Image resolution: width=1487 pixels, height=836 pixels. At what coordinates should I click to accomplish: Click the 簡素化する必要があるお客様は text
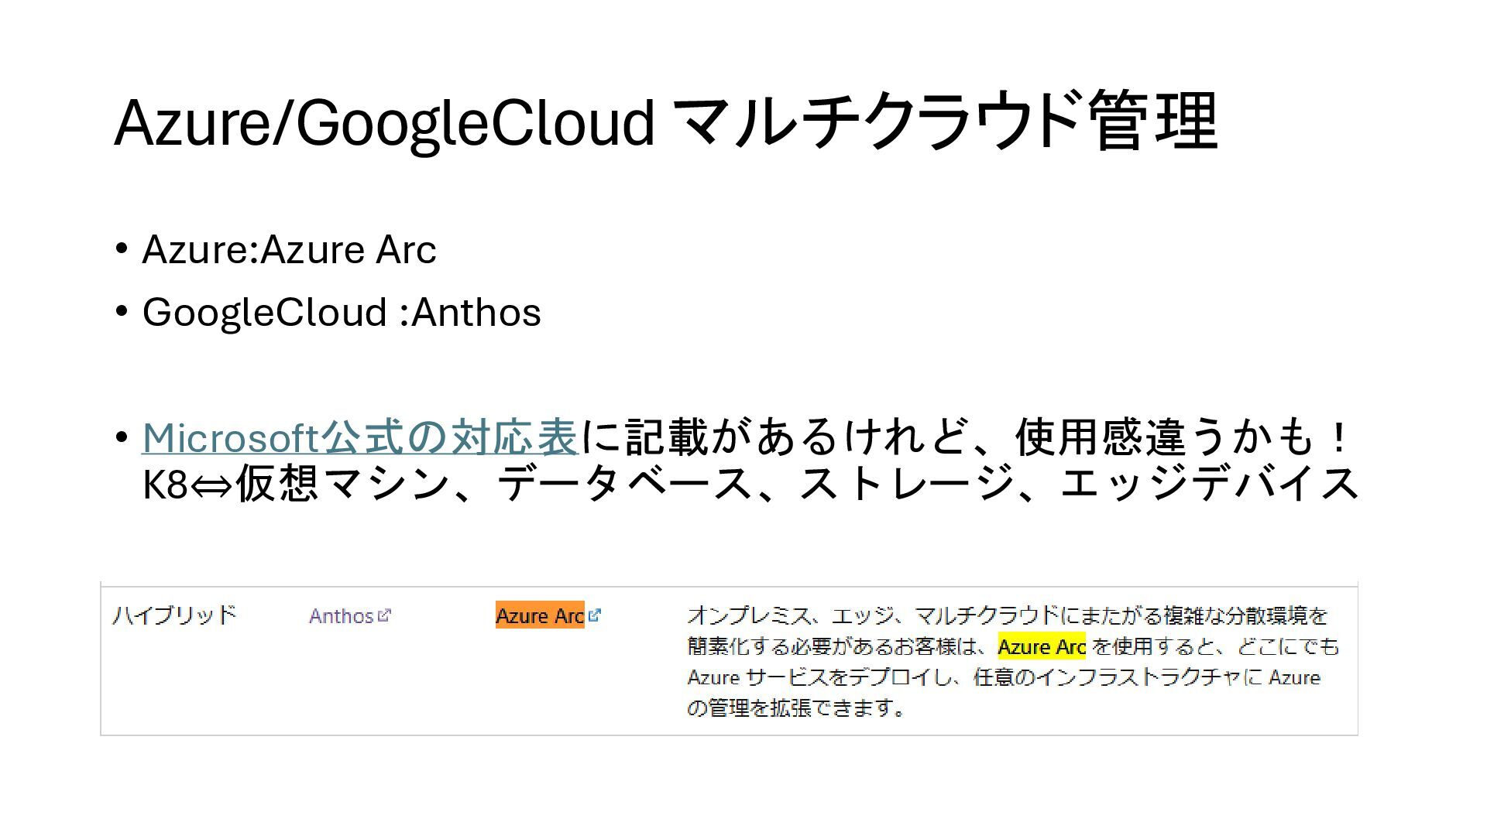pyautogui.click(x=840, y=646)
